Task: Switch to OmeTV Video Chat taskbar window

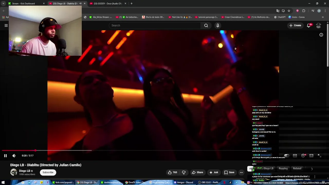Action: 136,182
